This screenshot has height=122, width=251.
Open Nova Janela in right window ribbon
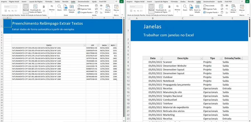click(209, 6)
